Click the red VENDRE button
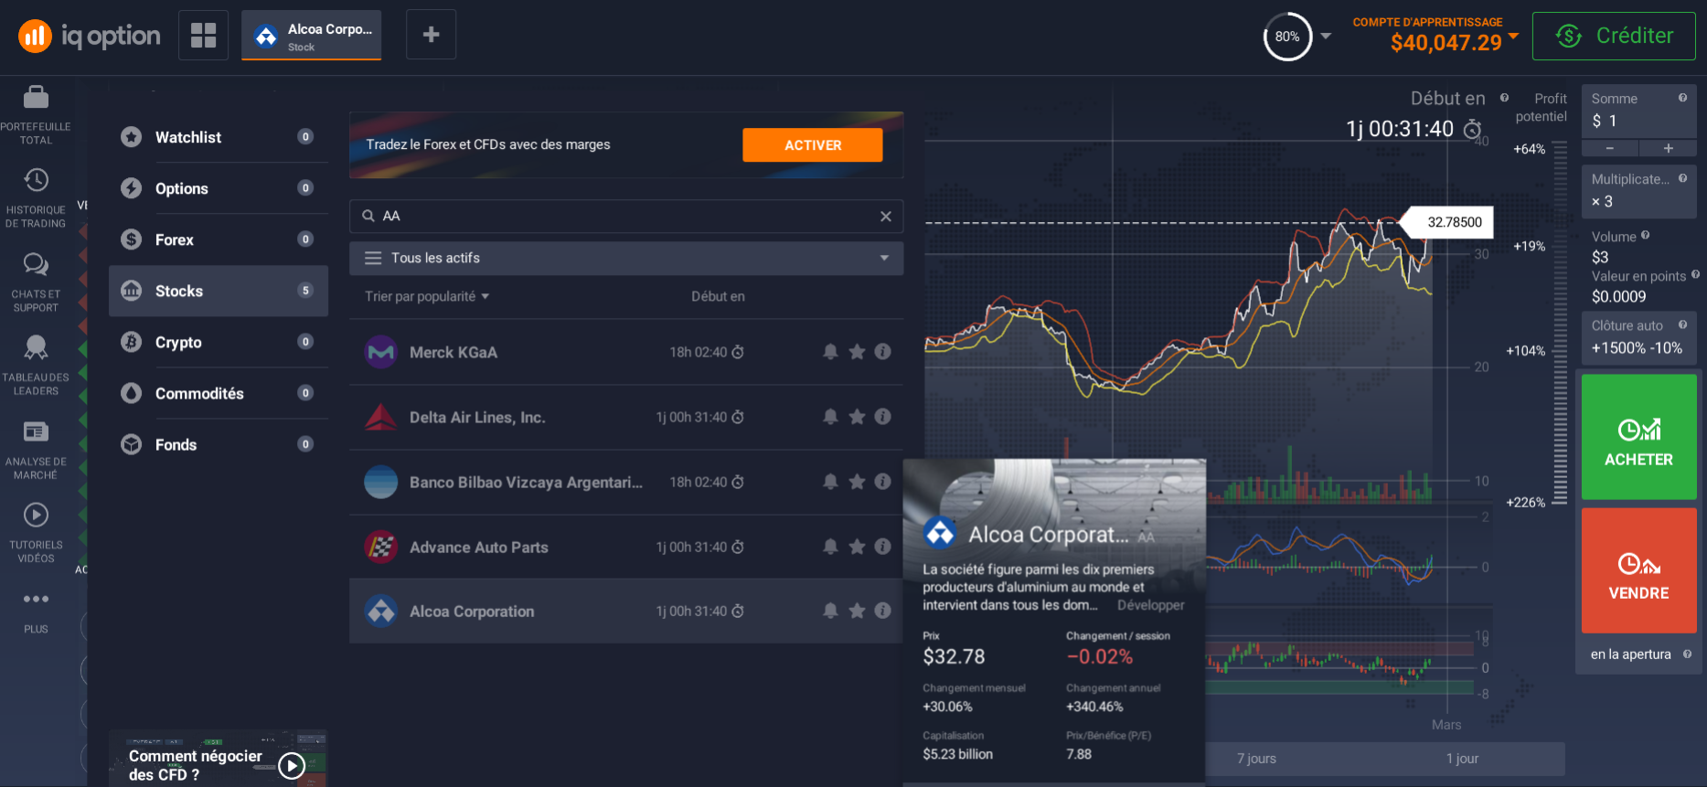 click(x=1638, y=570)
